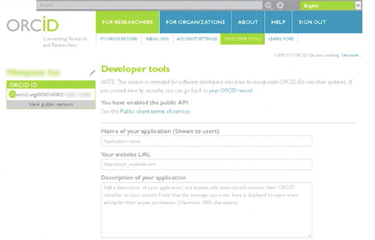The width and height of the screenshot is (375, 240).
Task: Click 'Name of your application' label
Action: tap(160, 131)
